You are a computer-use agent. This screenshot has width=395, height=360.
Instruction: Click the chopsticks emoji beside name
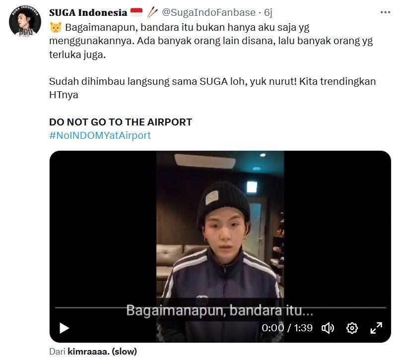click(x=152, y=12)
